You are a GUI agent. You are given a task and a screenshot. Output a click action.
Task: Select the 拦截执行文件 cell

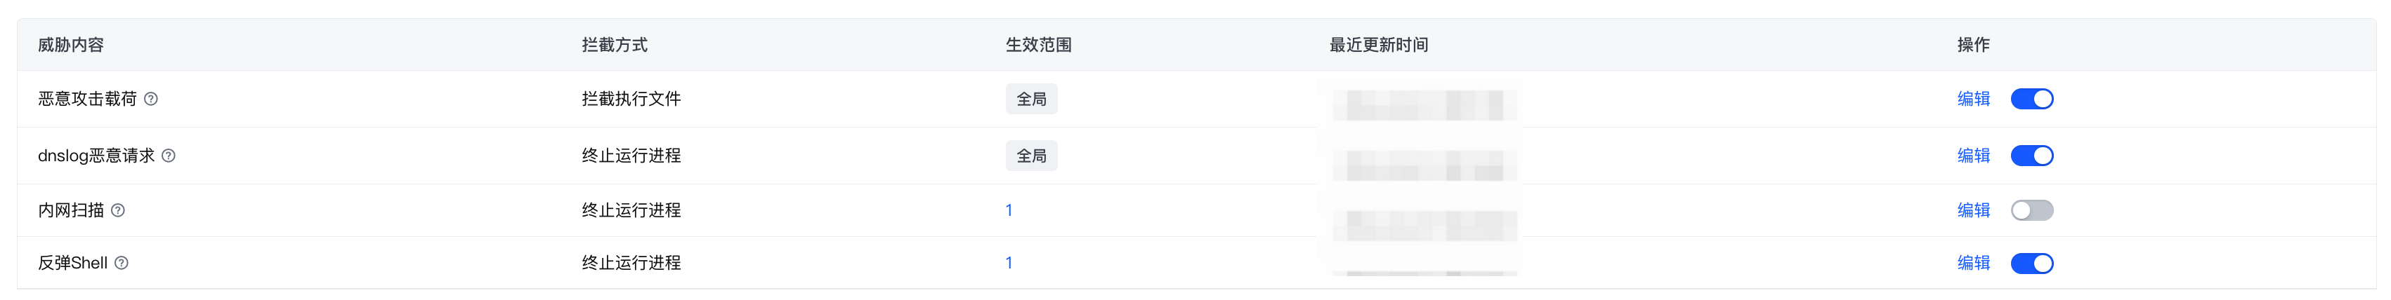pyautogui.click(x=631, y=99)
